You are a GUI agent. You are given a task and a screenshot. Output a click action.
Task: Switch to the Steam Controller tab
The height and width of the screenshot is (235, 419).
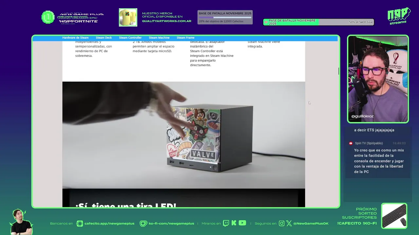(130, 38)
